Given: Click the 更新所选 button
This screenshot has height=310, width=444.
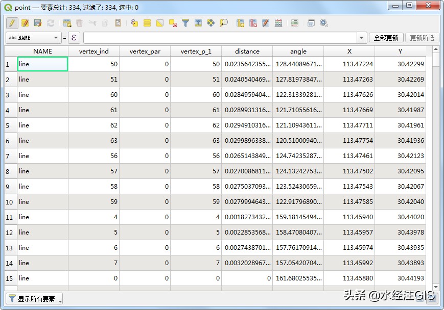Looking at the screenshot, I should coord(422,38).
